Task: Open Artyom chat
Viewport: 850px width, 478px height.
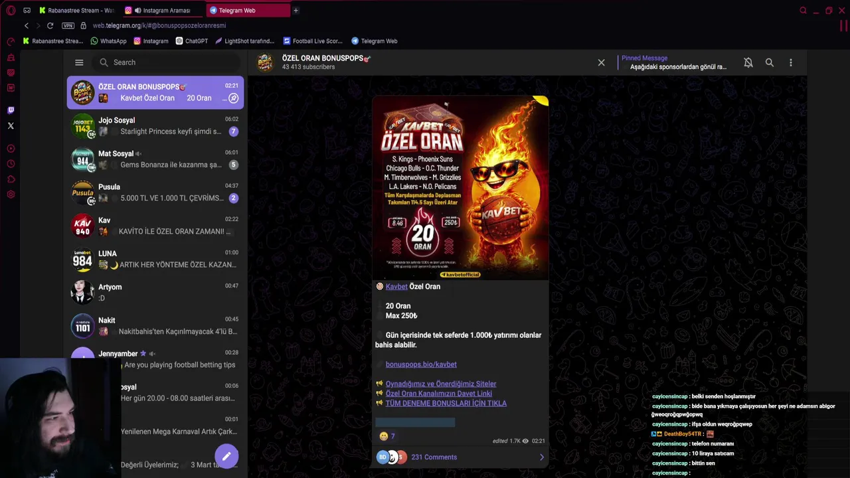Action: (155, 292)
